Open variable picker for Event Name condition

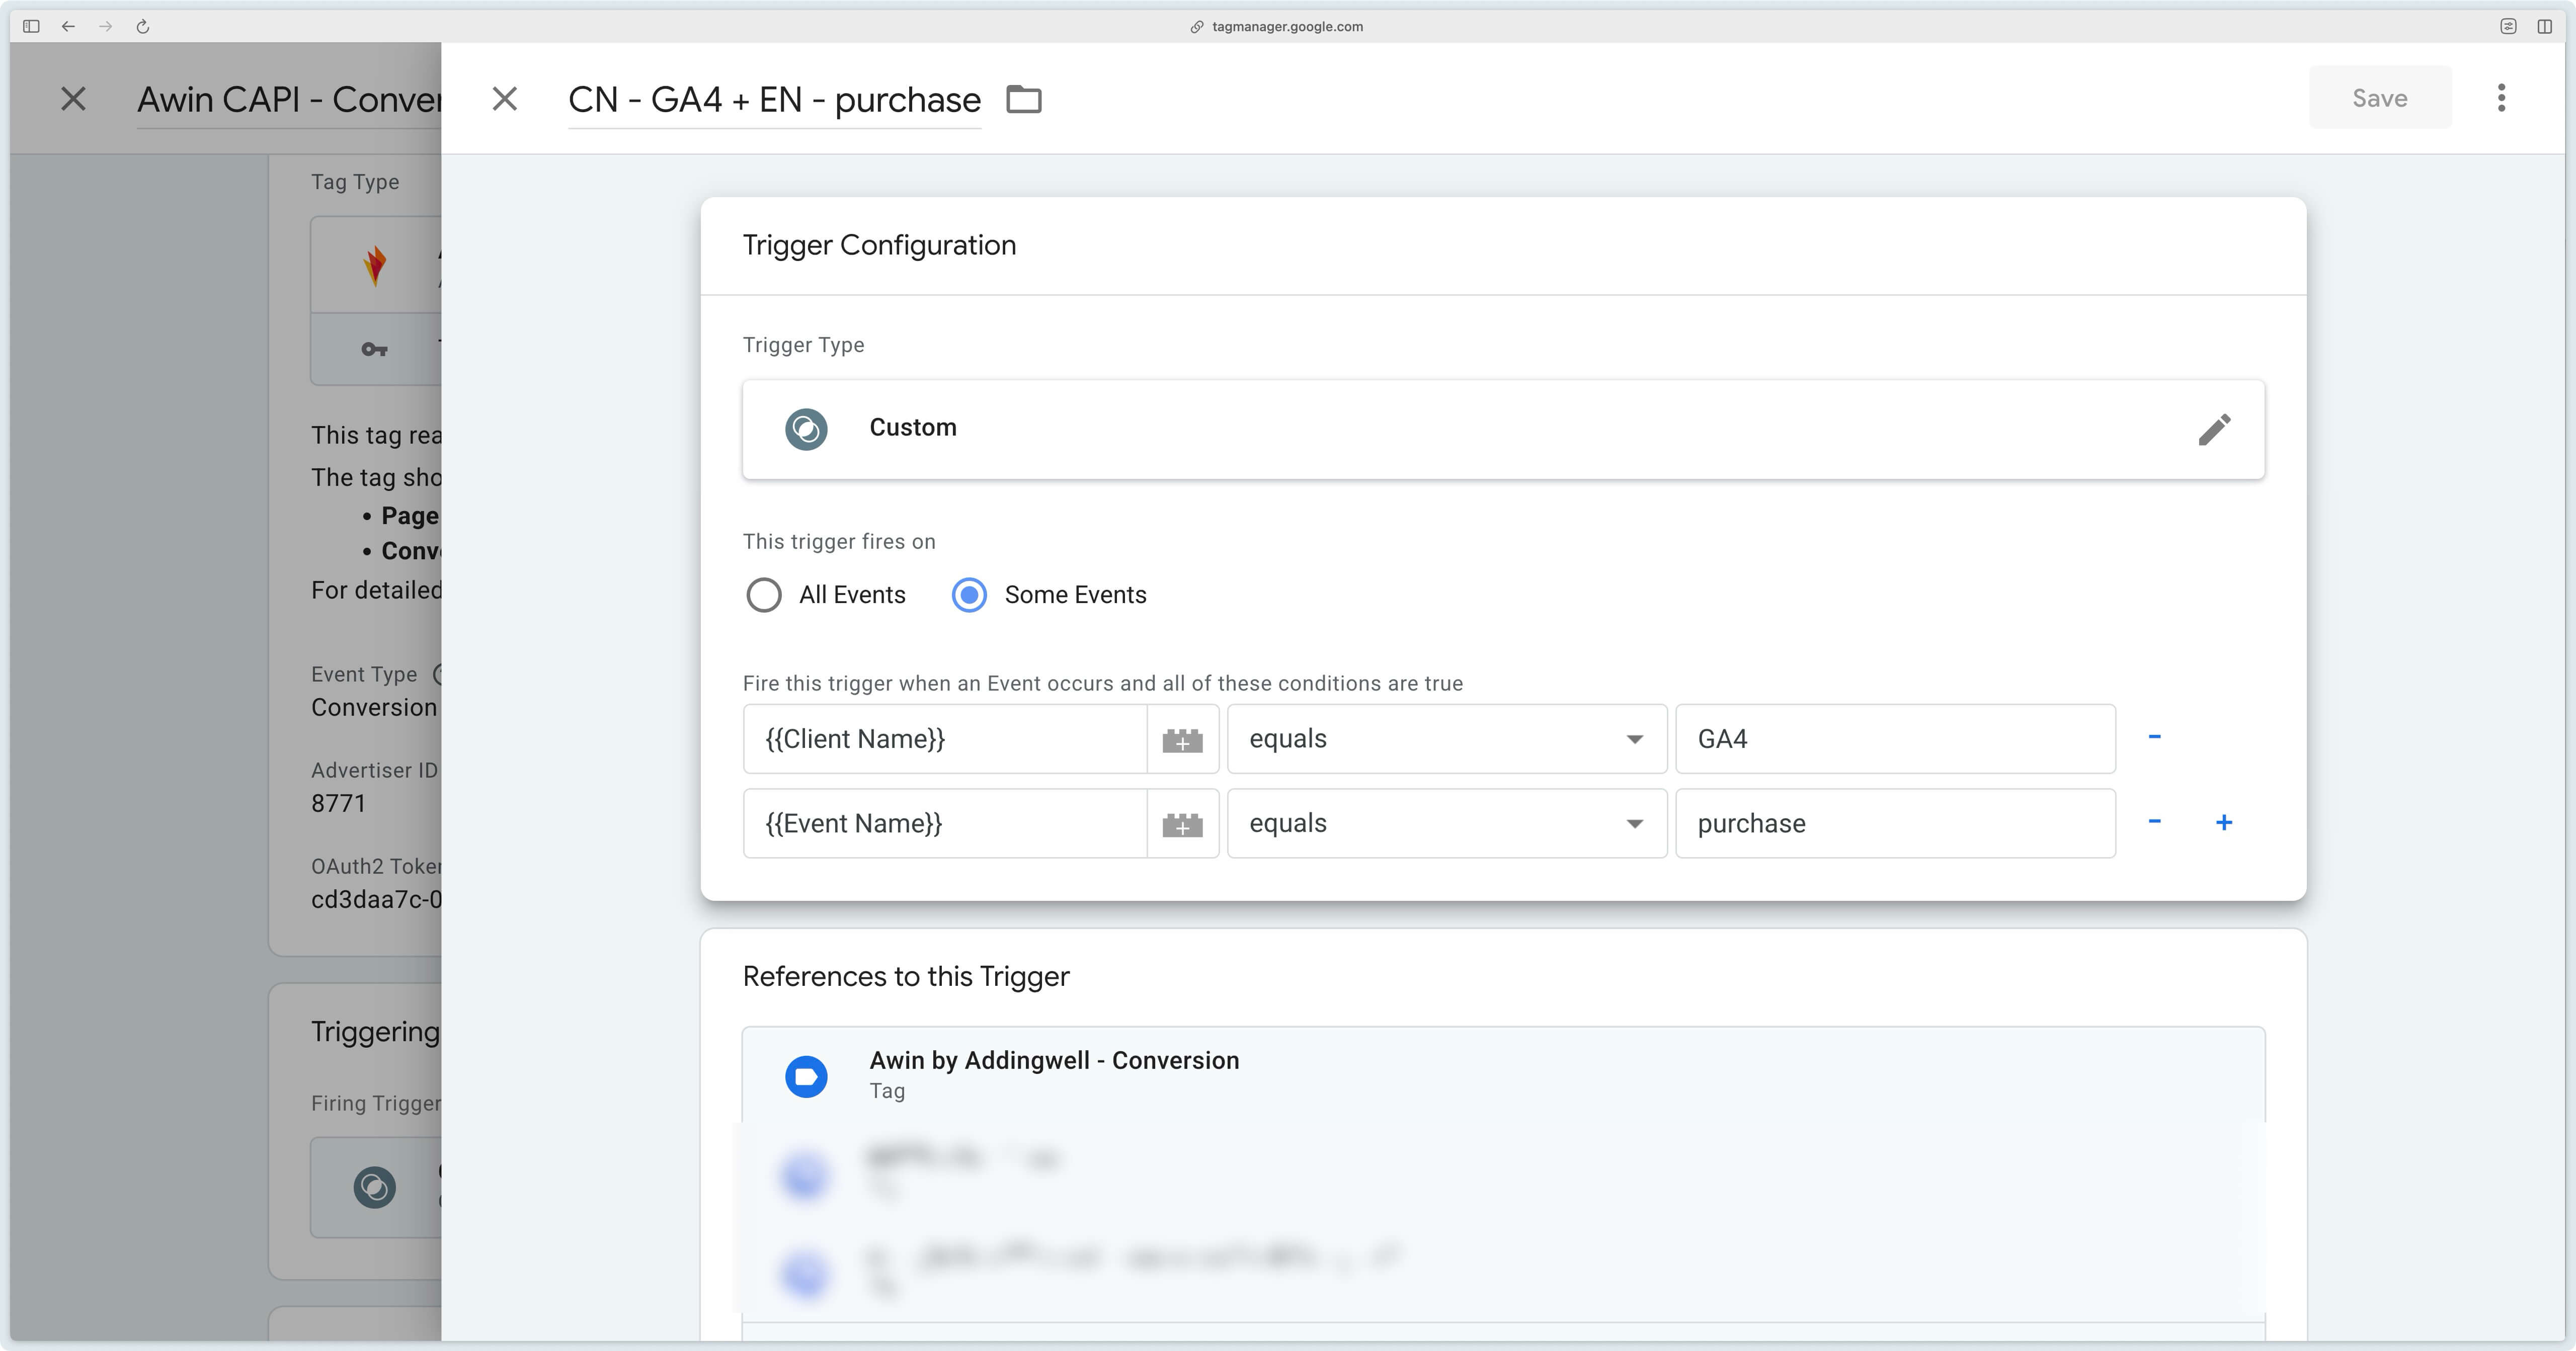(x=1182, y=825)
